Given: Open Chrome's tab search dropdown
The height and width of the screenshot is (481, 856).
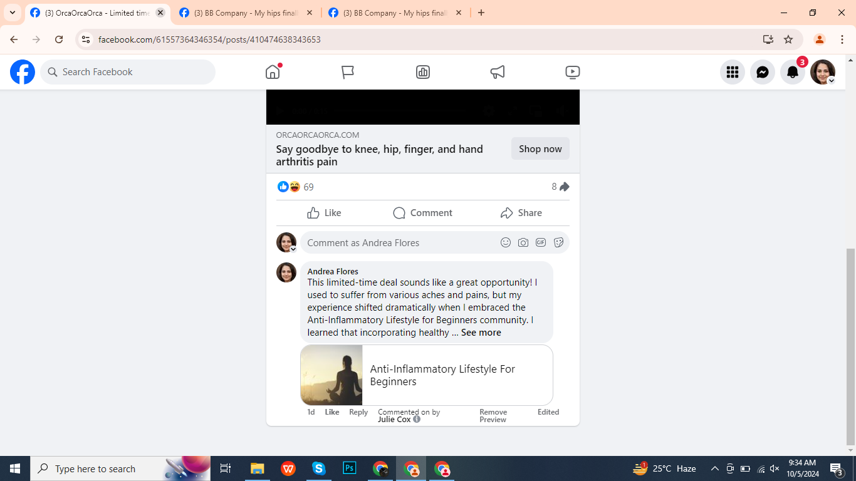Looking at the screenshot, I should [x=13, y=13].
